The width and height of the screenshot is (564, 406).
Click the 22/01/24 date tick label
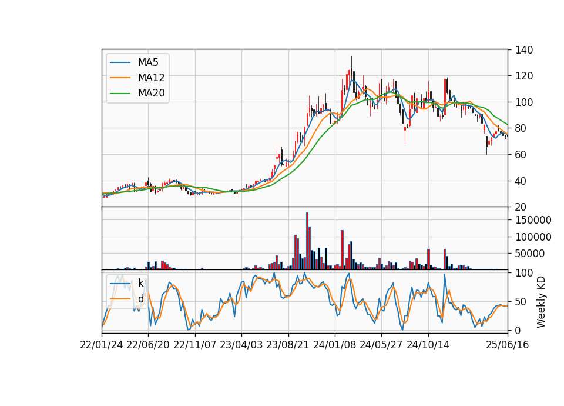pos(102,345)
